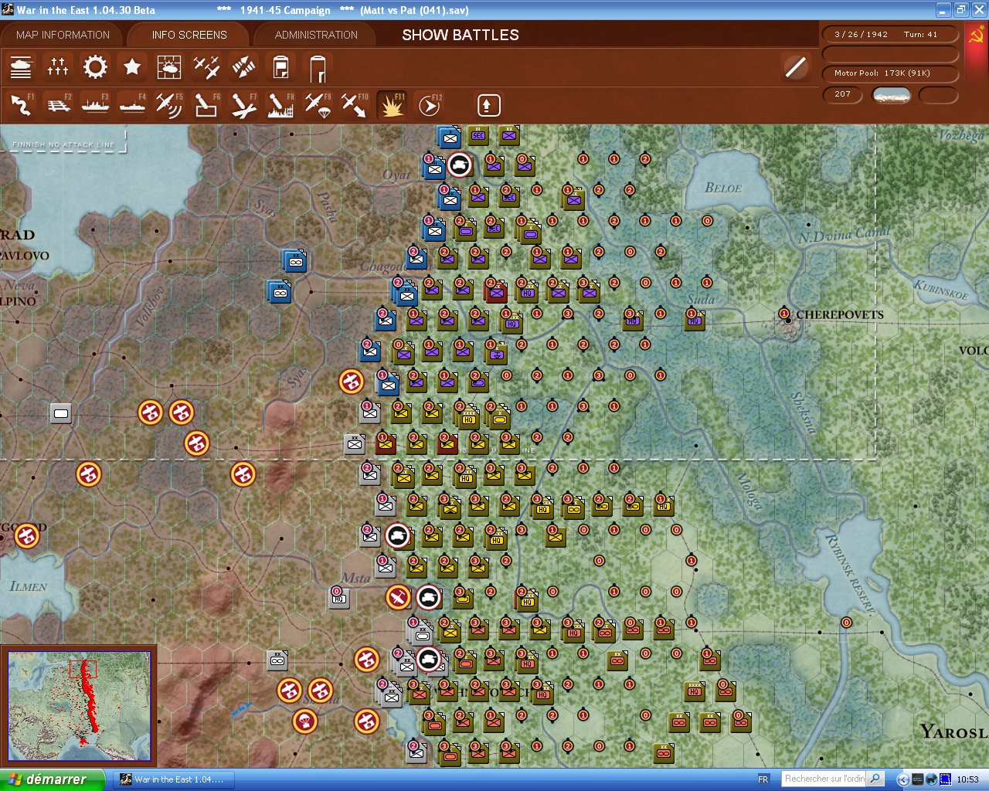This screenshot has width=989, height=791.
Task: Select Air Transfer mode (F10)
Action: pyautogui.click(x=355, y=105)
